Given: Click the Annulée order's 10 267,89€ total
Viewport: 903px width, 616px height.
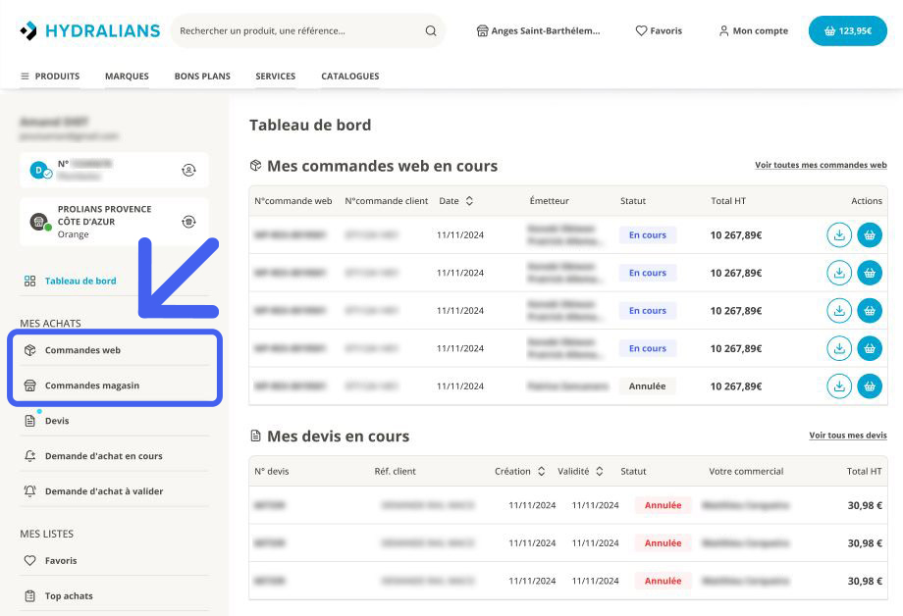Looking at the screenshot, I should point(736,386).
